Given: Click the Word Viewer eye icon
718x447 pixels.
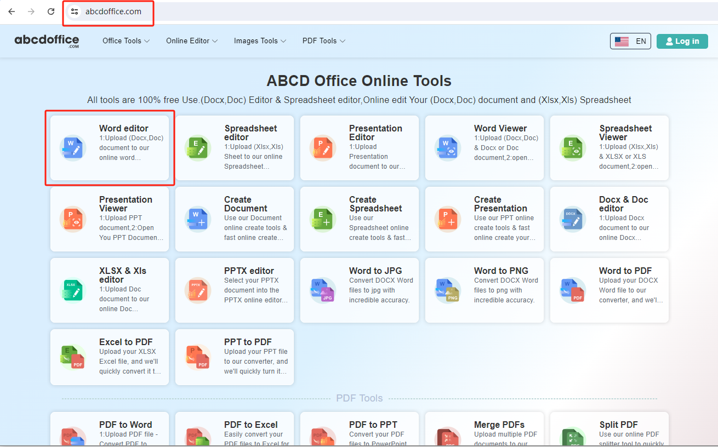Looking at the screenshot, I should (x=448, y=148).
